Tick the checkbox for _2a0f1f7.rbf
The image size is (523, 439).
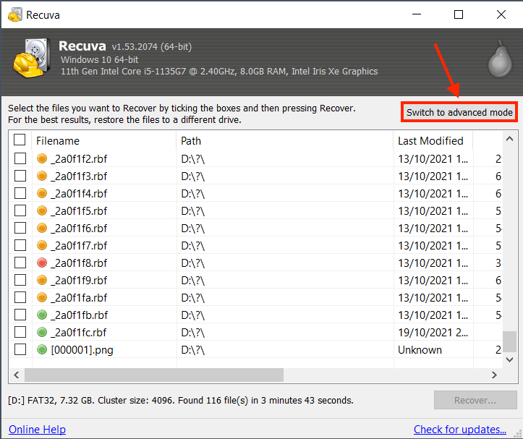(20, 245)
